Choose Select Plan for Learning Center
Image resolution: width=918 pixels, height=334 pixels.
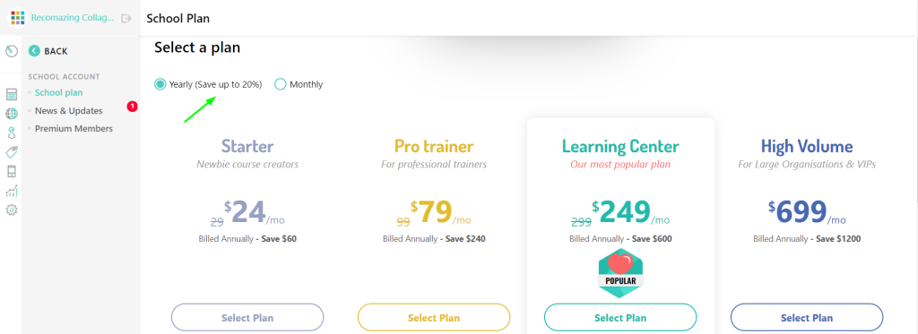coord(620,318)
